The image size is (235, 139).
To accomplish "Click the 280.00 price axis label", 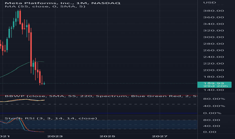I will click(x=213, y=44).
